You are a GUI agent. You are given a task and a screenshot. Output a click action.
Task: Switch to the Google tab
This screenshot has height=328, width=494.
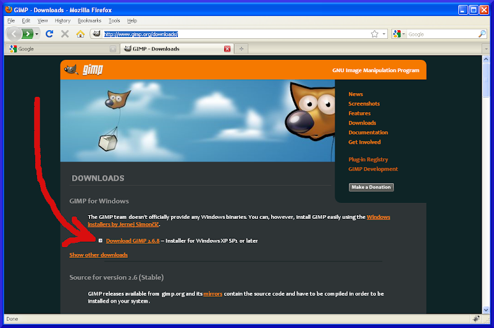tap(62, 49)
